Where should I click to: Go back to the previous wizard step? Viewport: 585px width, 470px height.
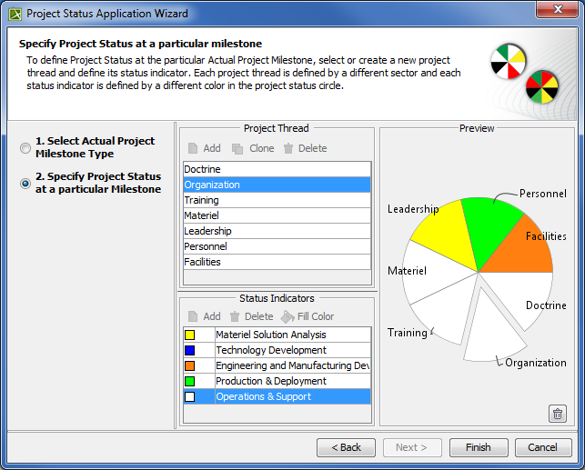[x=346, y=447]
